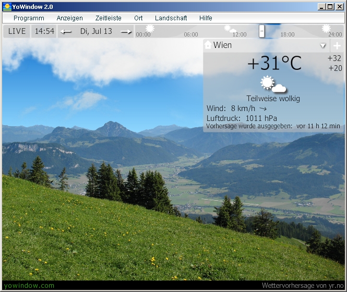
Task: Go to previous day with left arrow
Action: tap(66, 32)
